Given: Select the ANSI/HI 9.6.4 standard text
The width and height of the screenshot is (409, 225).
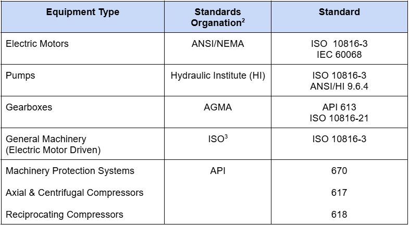Looking at the screenshot, I should point(339,86).
